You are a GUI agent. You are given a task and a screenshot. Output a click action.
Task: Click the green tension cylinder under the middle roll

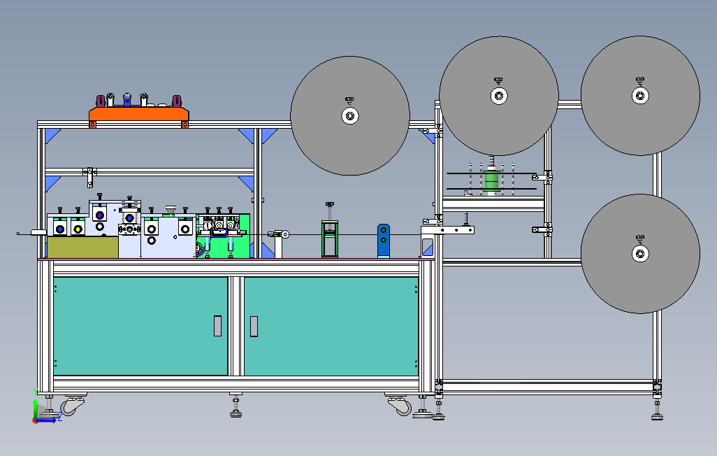[x=491, y=180]
